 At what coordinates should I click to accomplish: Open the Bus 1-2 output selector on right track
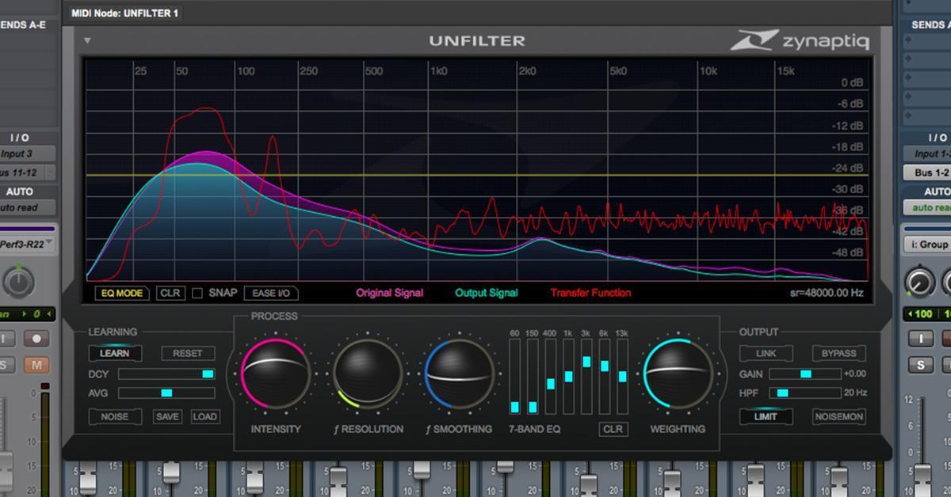926,173
